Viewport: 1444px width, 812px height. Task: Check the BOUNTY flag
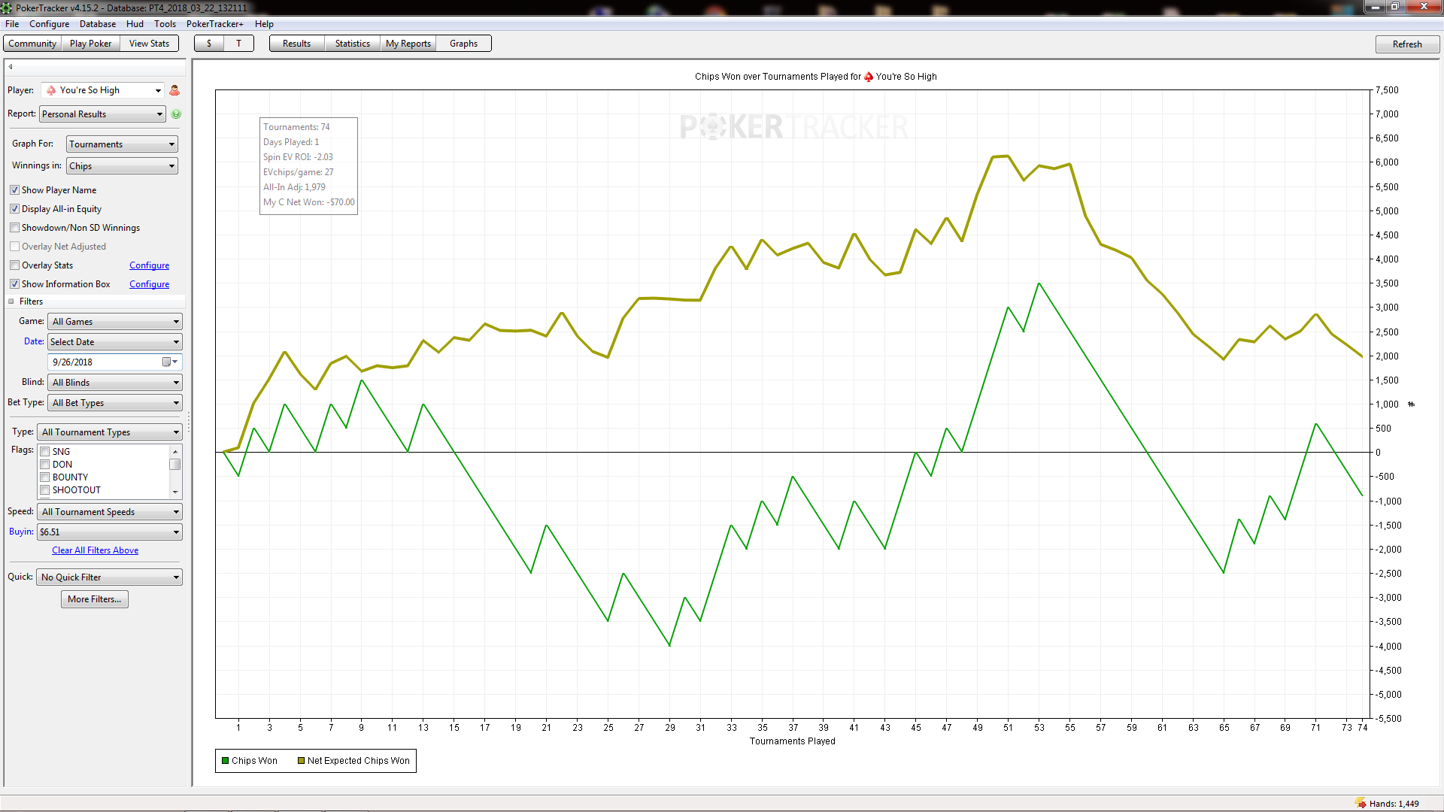pyautogui.click(x=45, y=477)
